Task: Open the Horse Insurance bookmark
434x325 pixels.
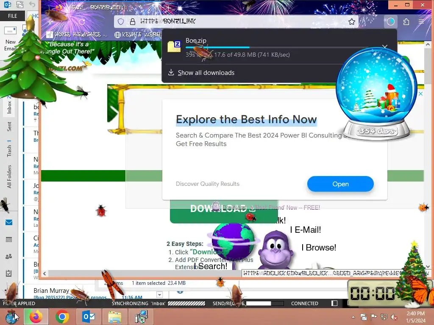Action: (x=77, y=35)
